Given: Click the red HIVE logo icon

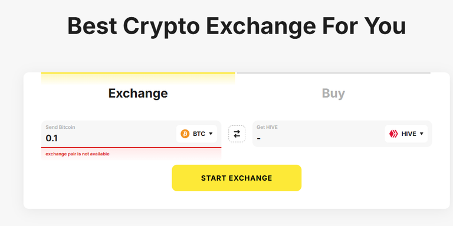Looking at the screenshot, I should click(x=393, y=134).
